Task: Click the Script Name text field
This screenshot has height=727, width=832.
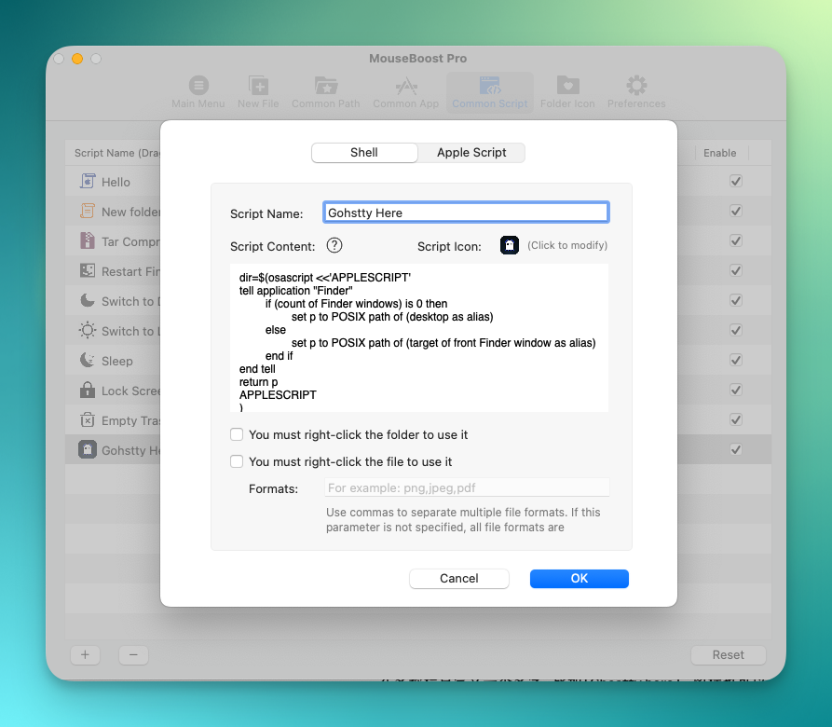Action: [x=466, y=213]
